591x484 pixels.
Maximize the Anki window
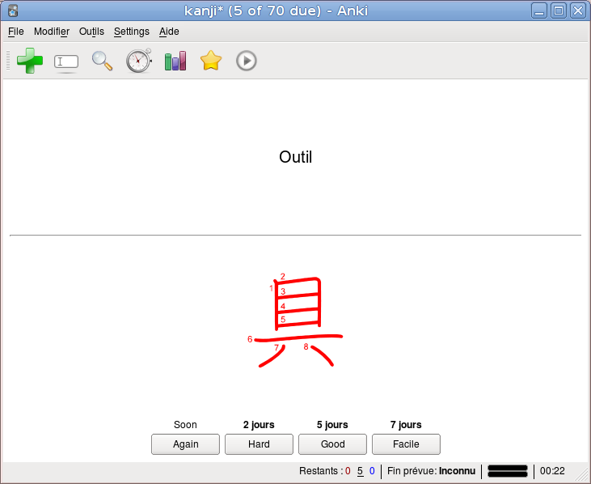click(x=559, y=11)
